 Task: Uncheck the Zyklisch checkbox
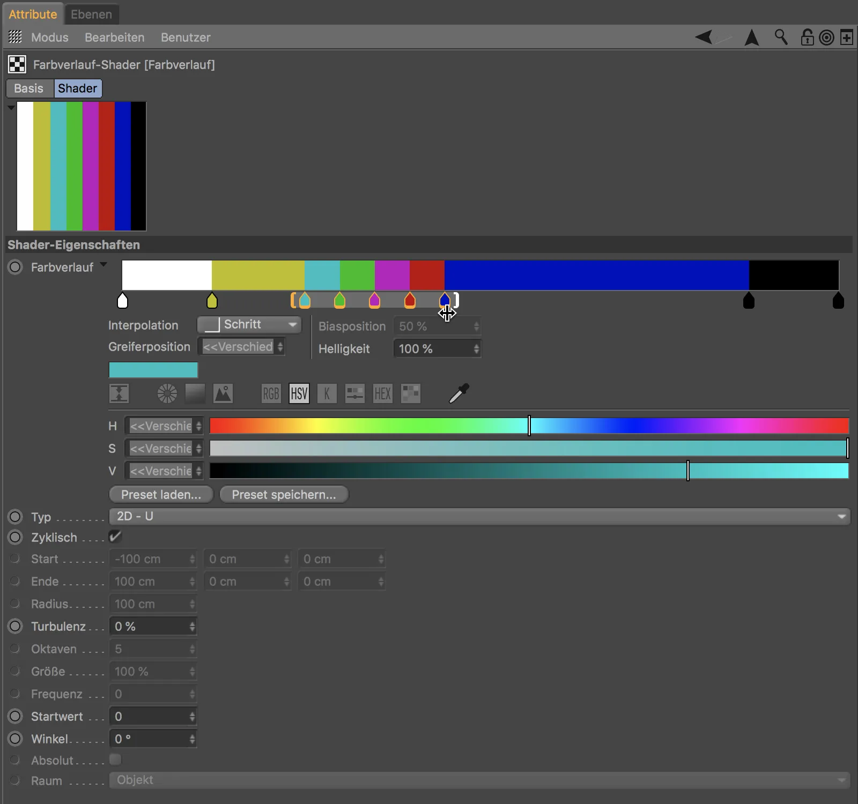(x=115, y=537)
